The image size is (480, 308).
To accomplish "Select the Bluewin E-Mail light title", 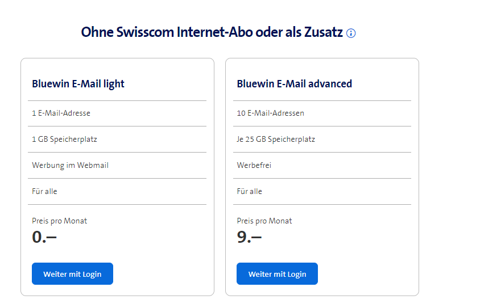I will click(x=78, y=84).
